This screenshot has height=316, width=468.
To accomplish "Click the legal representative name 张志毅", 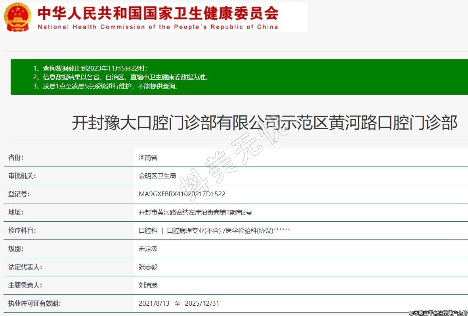I will click(x=148, y=267).
